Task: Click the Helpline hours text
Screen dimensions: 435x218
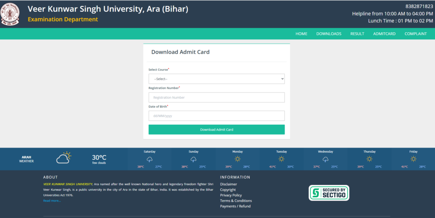Action: [392, 14]
